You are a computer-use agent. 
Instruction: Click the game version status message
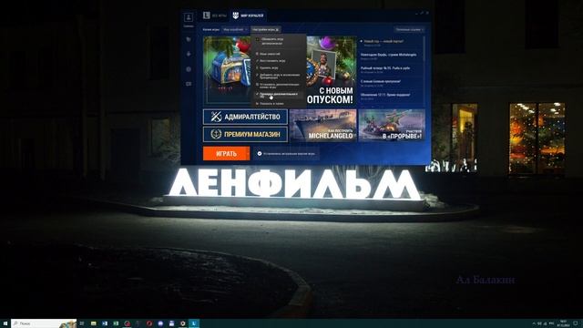click(x=286, y=153)
